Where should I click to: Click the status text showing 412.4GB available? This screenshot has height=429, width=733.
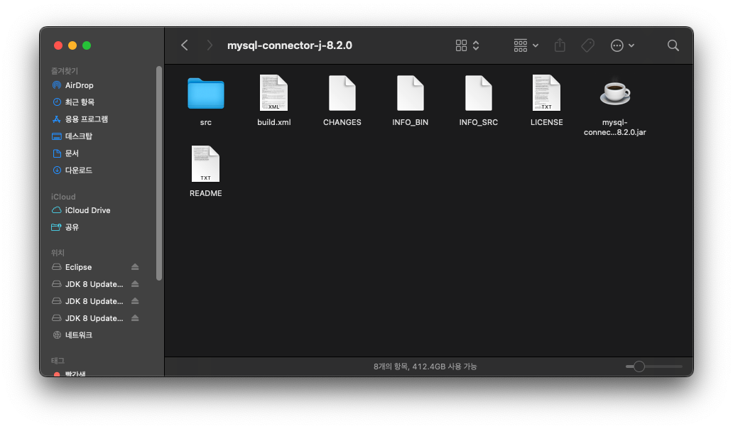(x=425, y=366)
